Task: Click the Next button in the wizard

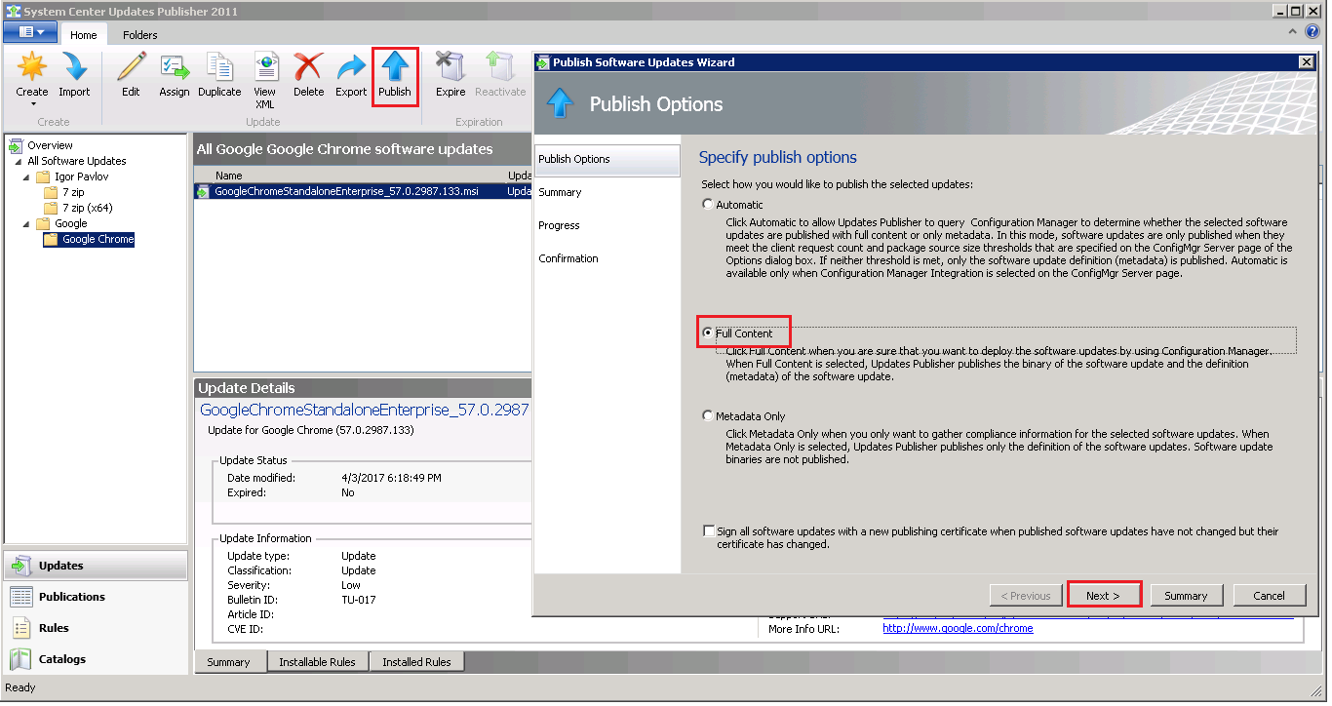Action: coord(1104,594)
